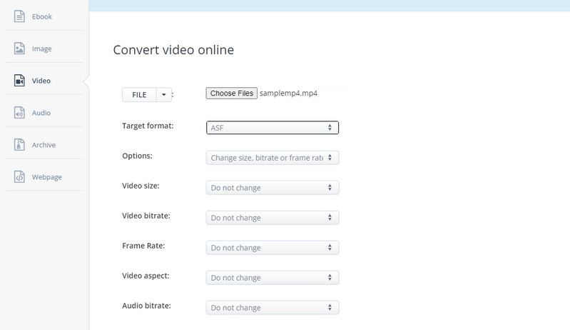
Task: Click the Ebook icon in sidebar
Action: (x=19, y=16)
